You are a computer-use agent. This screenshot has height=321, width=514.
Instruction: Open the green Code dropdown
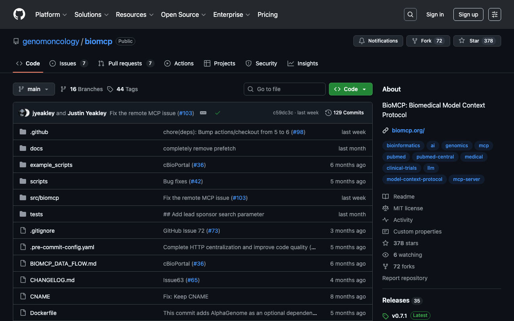[350, 89]
